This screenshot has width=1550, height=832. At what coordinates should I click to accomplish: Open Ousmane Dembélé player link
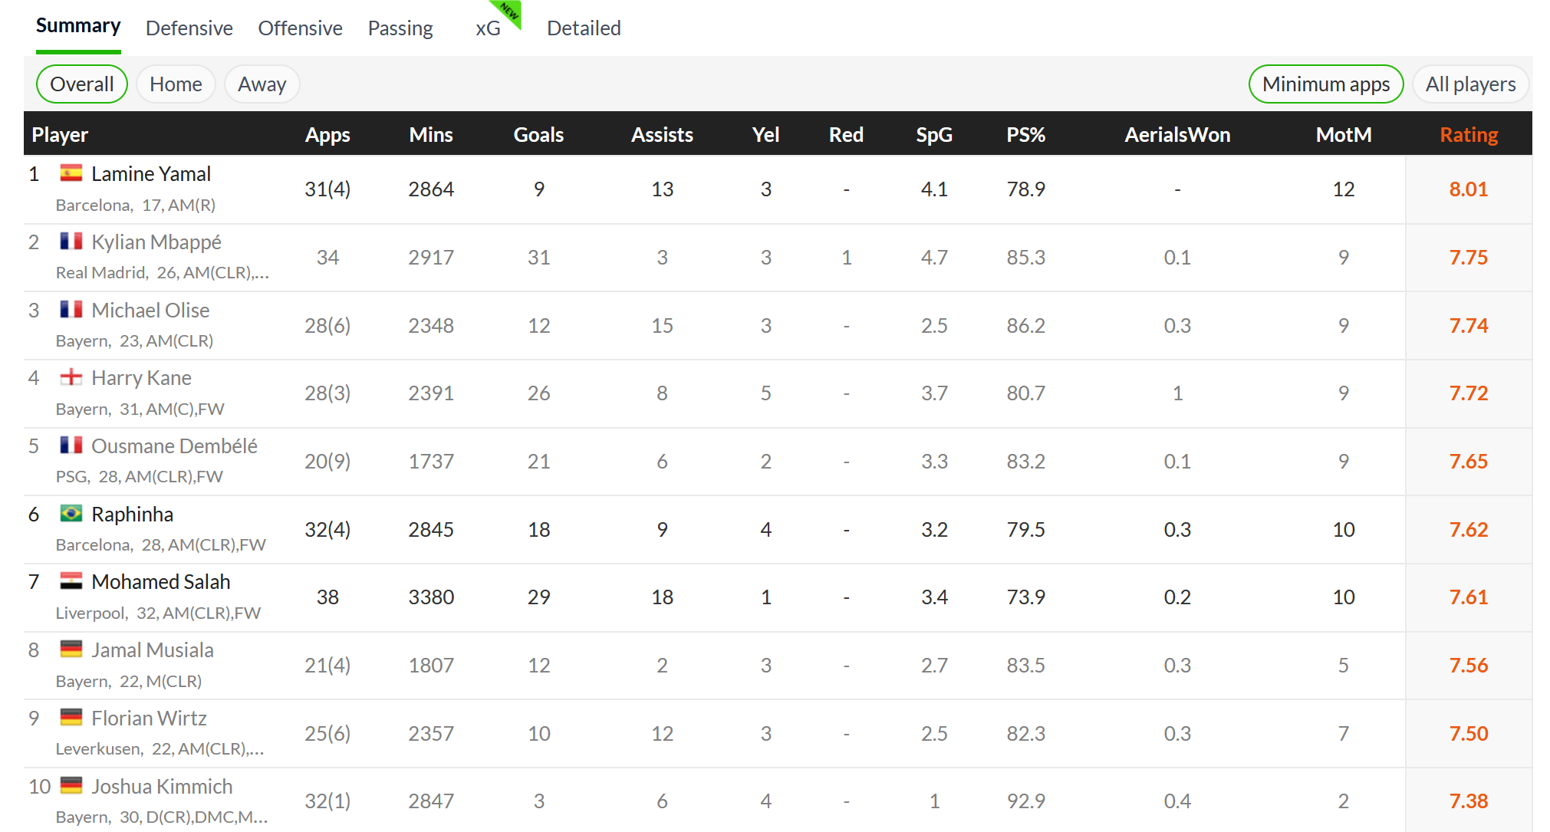[x=174, y=446]
